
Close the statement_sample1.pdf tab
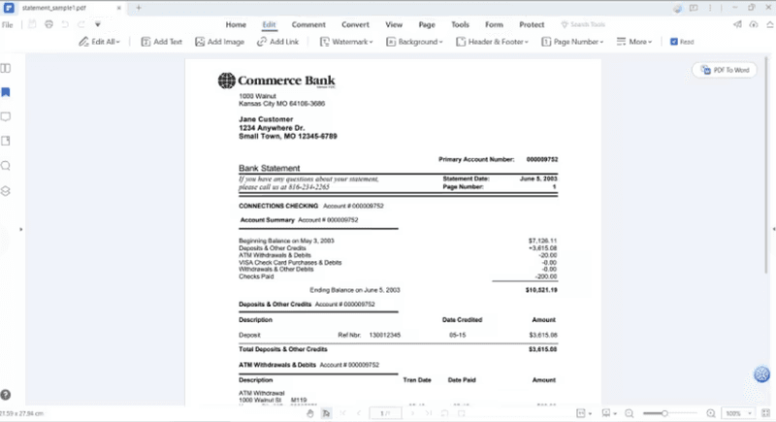[118, 8]
